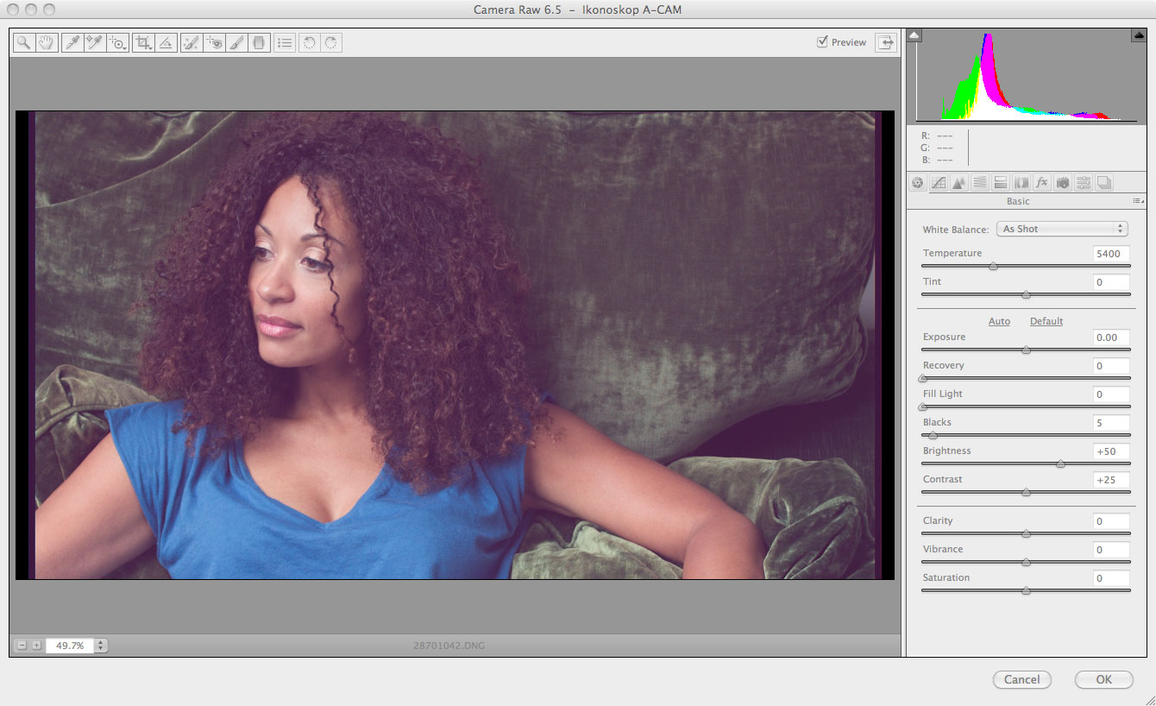Open the White Balance 'As Shot' dropdown
Image resolution: width=1156 pixels, height=706 pixels.
coord(1062,229)
